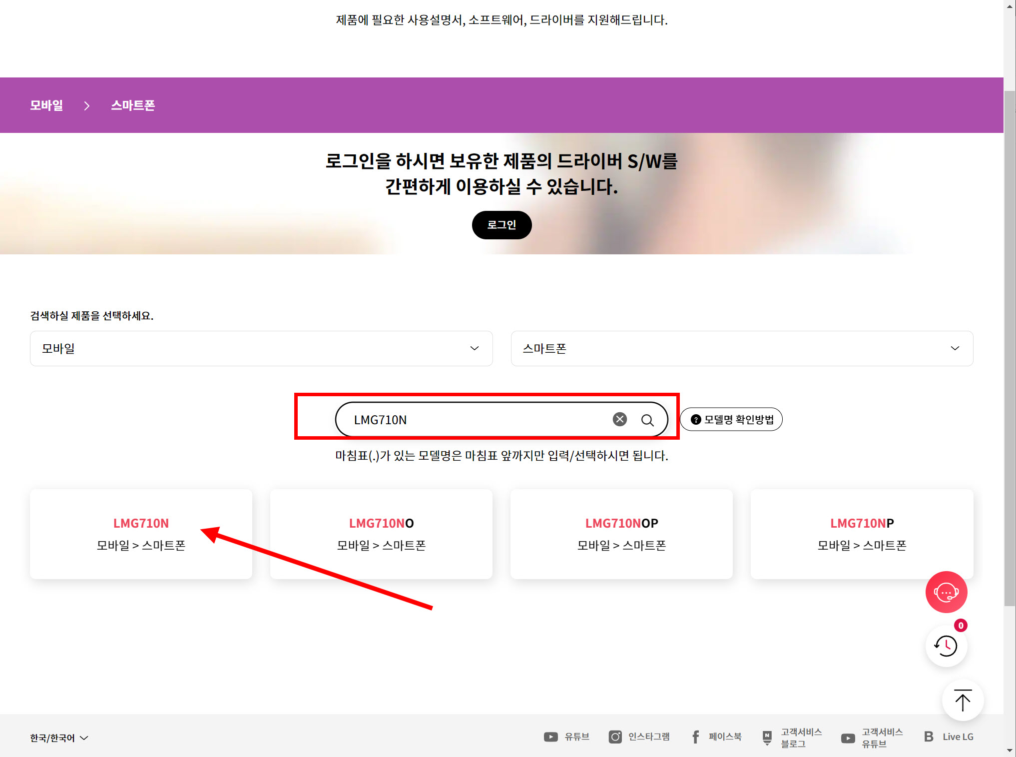Click 스마트폰 in purple breadcrumb
The image size is (1016, 757).
(133, 105)
